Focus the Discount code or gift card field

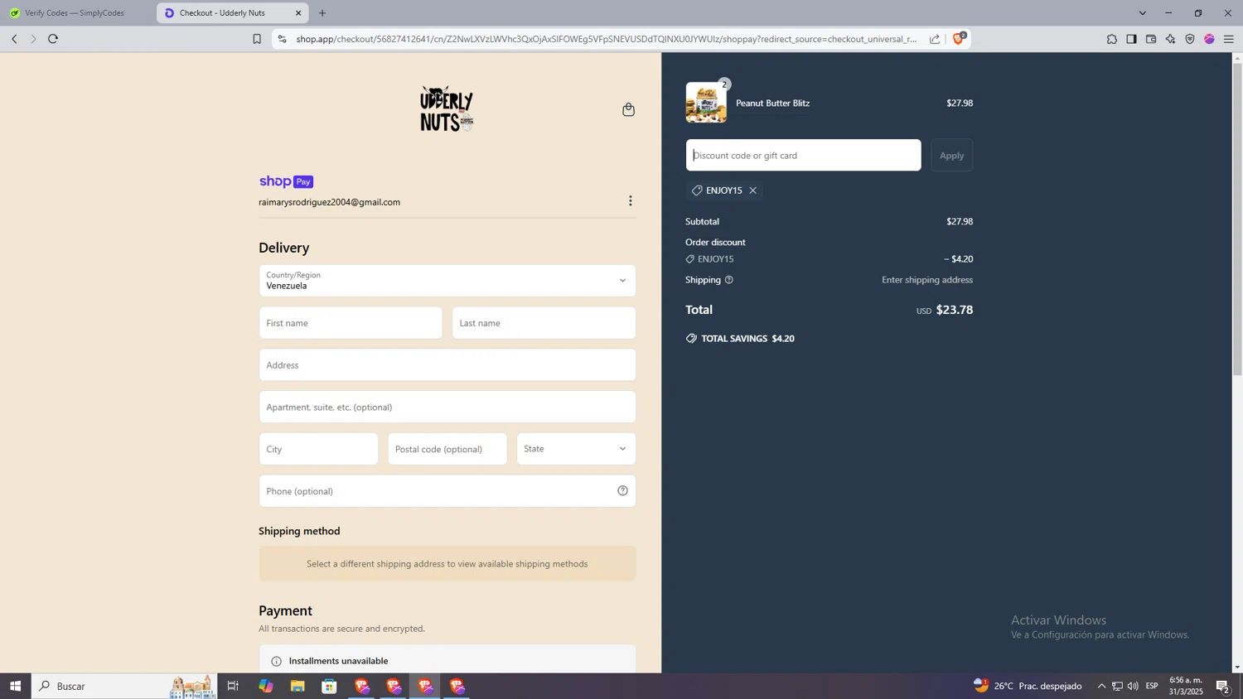pyautogui.click(x=803, y=156)
